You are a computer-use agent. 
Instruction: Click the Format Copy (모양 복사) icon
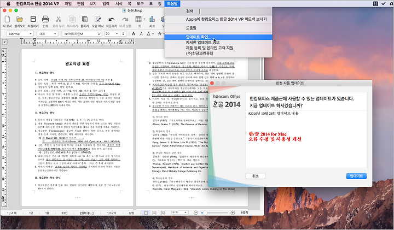tap(97, 19)
